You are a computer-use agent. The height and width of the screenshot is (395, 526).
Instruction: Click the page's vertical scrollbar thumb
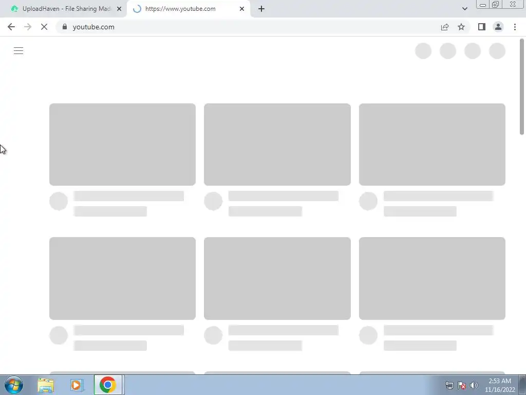coord(522,86)
